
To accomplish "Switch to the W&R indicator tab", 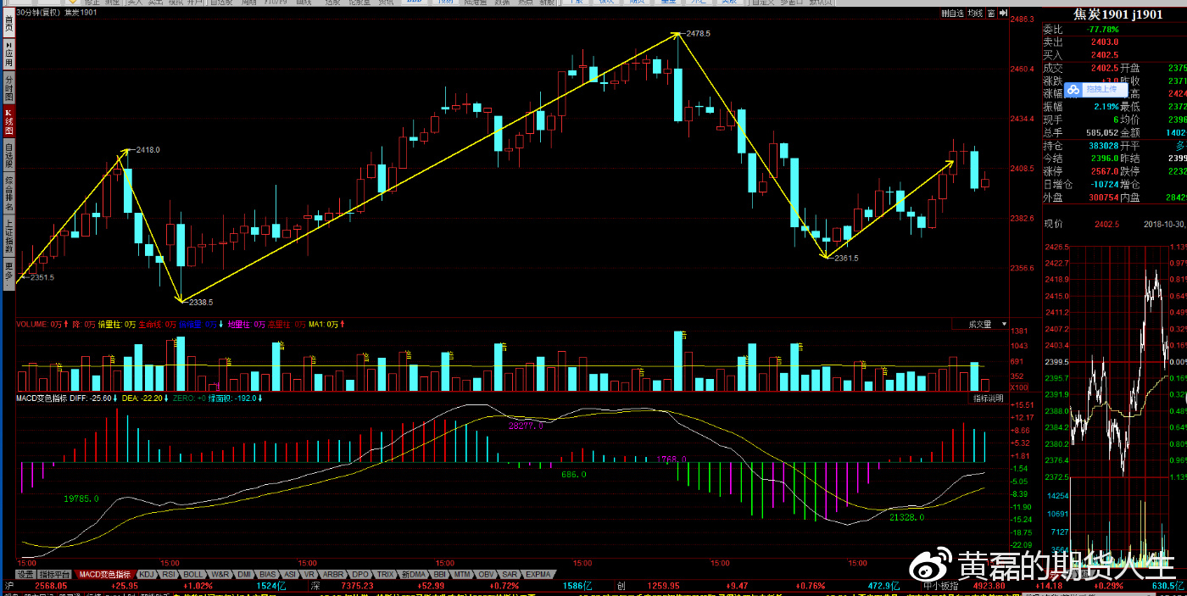I will (220, 574).
